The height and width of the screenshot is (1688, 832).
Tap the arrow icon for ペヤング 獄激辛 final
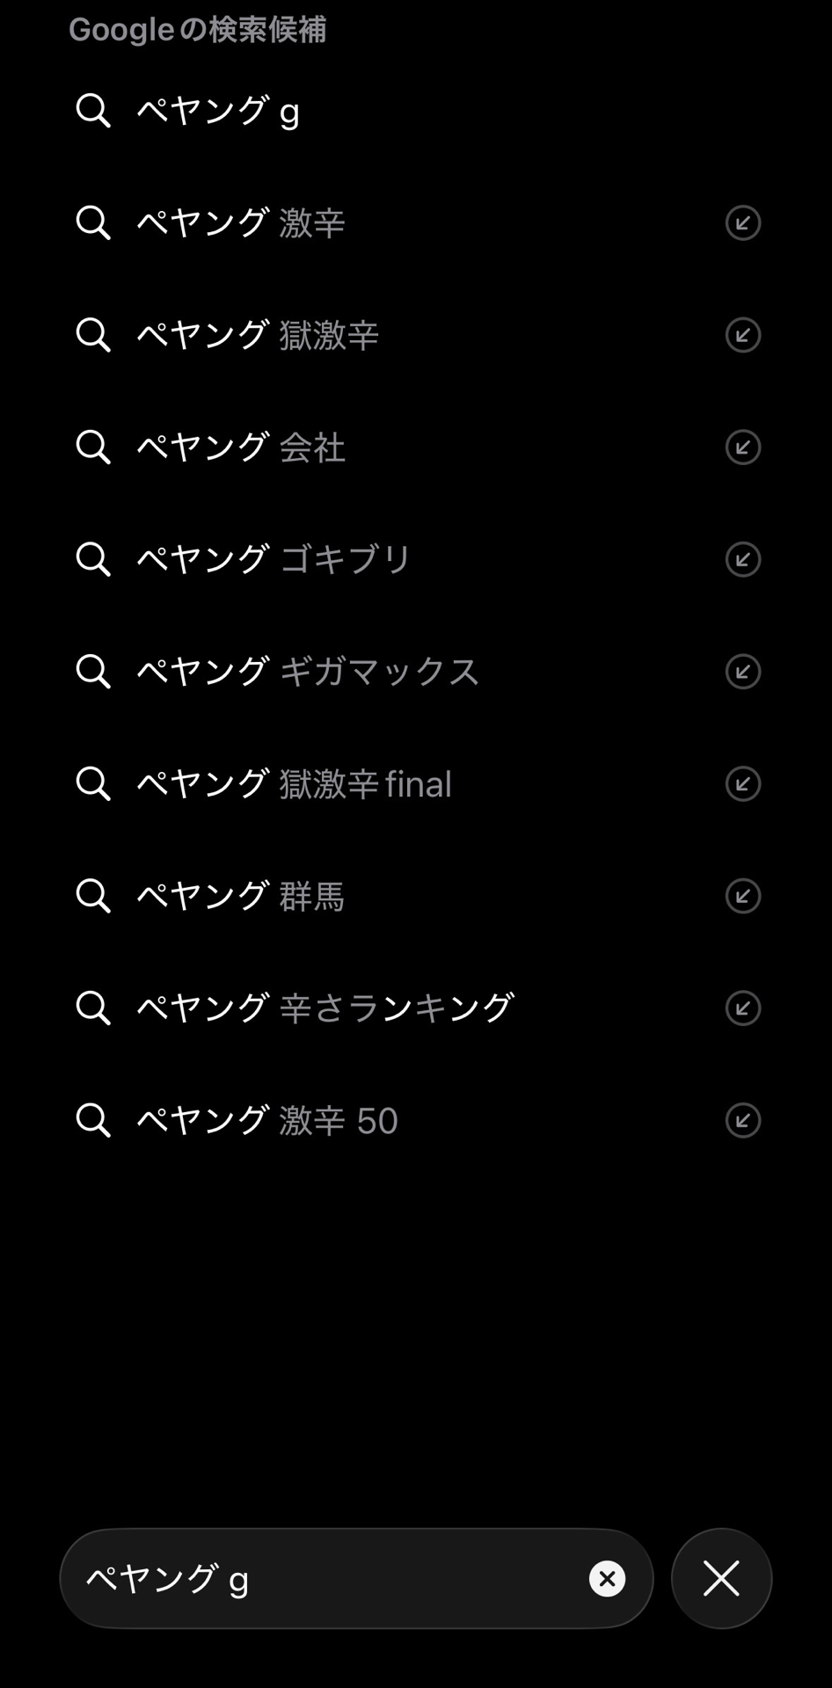point(742,783)
